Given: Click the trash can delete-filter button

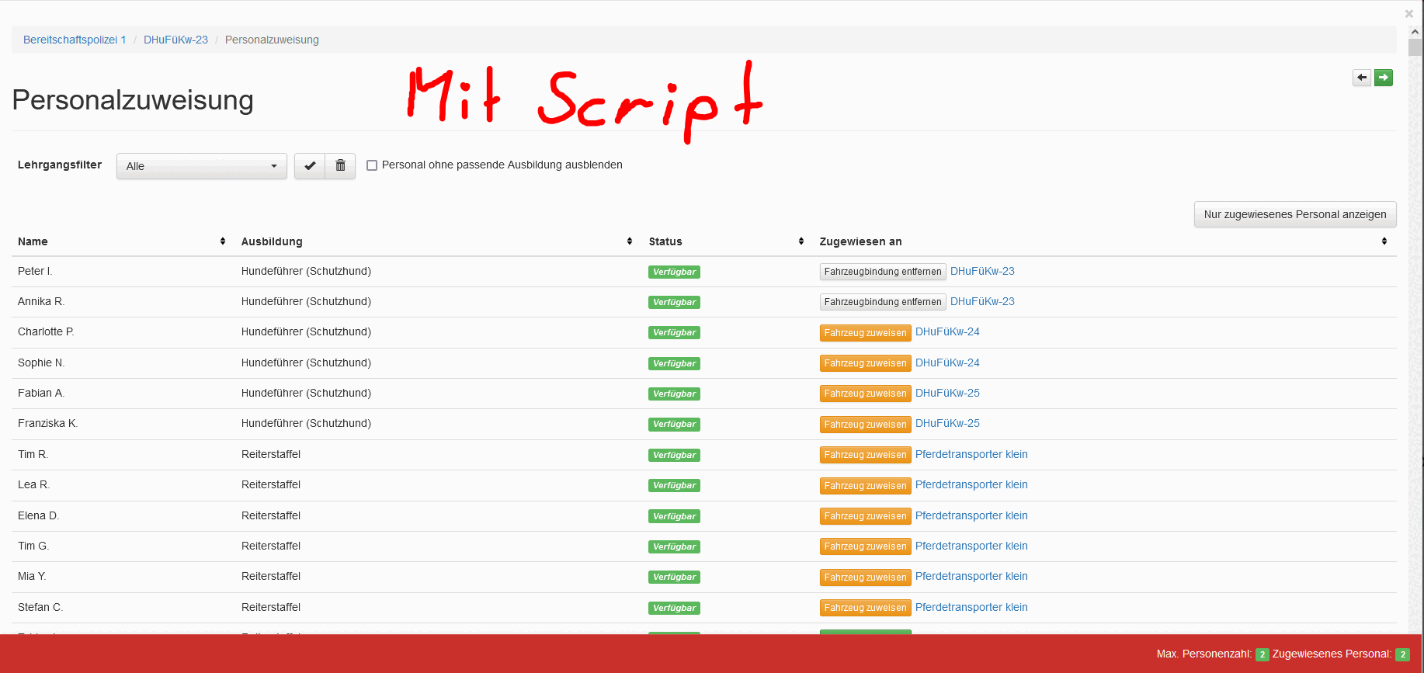Looking at the screenshot, I should 340,165.
